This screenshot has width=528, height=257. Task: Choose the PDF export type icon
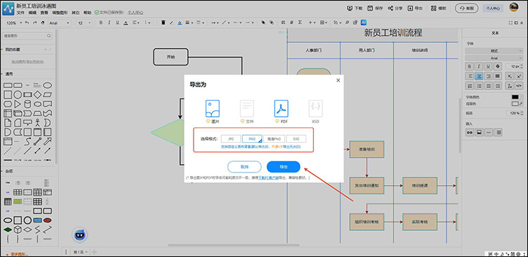coord(281,108)
